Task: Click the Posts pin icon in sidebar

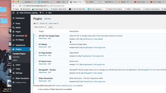Action: coord(13,24)
